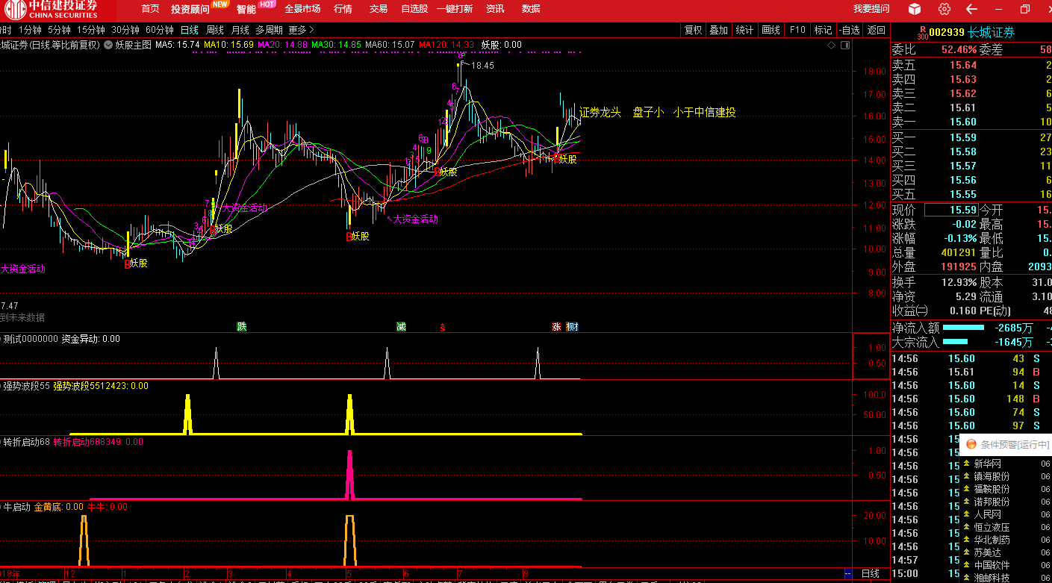Open the cube icon in title bar
Screen dimensions: 1052x583
point(915,9)
